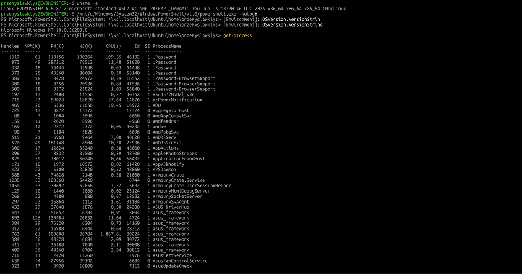522x274 pixels.
Task: Click the 'Id' column header
Action: click(x=137, y=46)
